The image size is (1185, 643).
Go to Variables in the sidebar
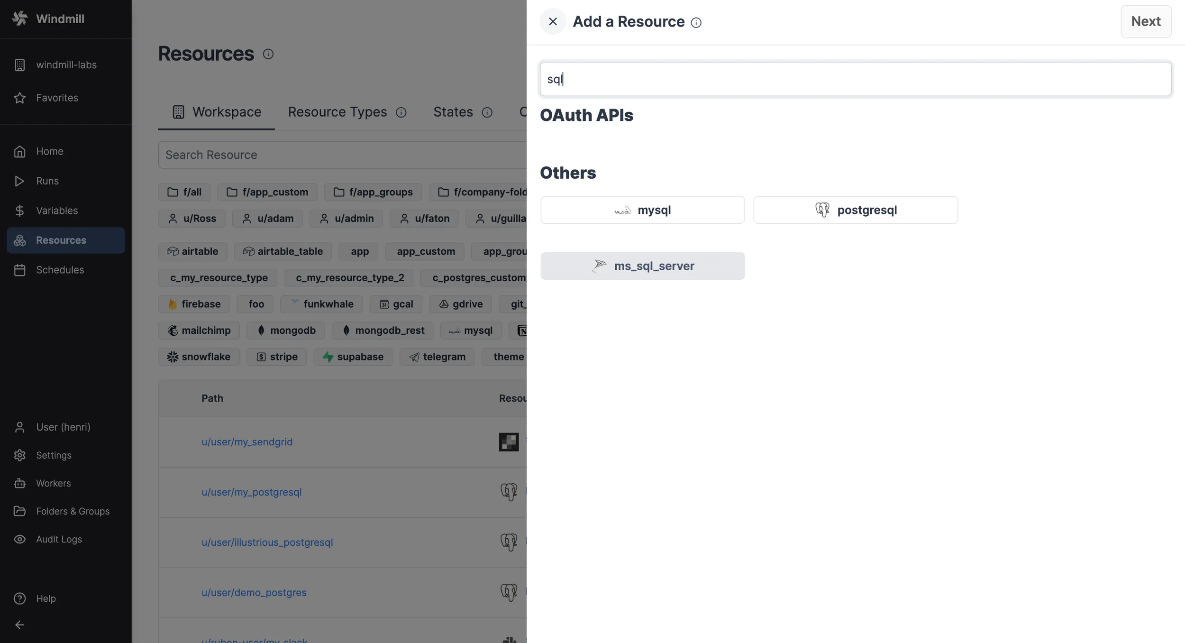point(57,211)
